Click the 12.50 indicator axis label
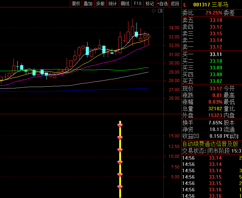Image resolution: width=242 pixels, height=198 pixels. coord(174,146)
